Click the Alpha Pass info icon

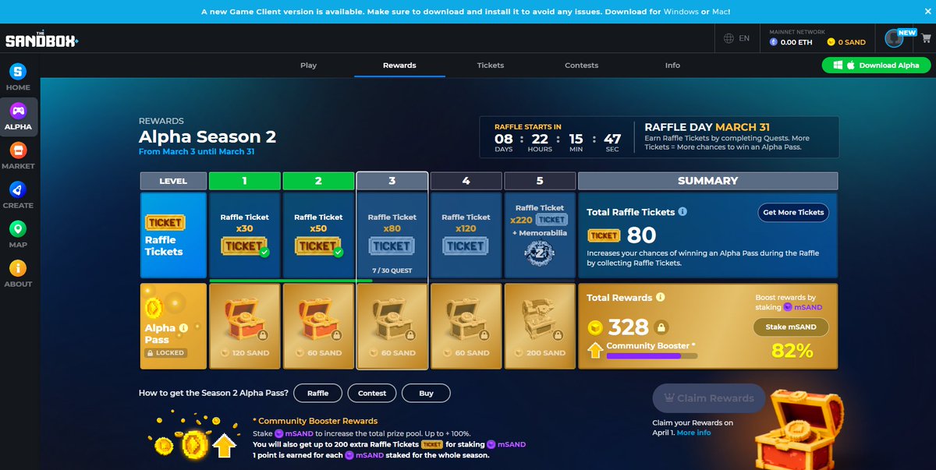point(183,328)
